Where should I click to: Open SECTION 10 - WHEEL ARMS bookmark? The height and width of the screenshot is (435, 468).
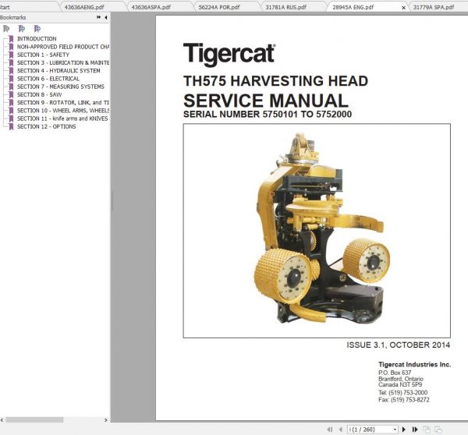(63, 111)
